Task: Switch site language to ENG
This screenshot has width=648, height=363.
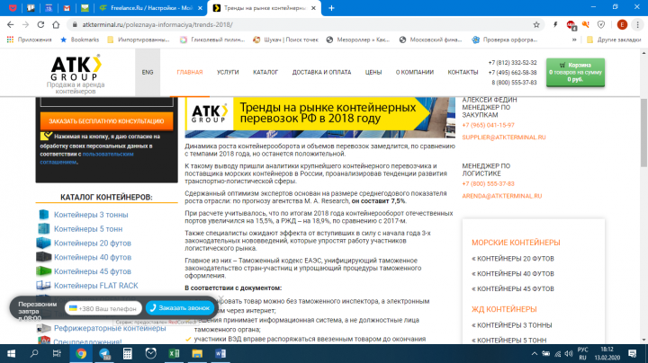Action: pyautogui.click(x=148, y=72)
